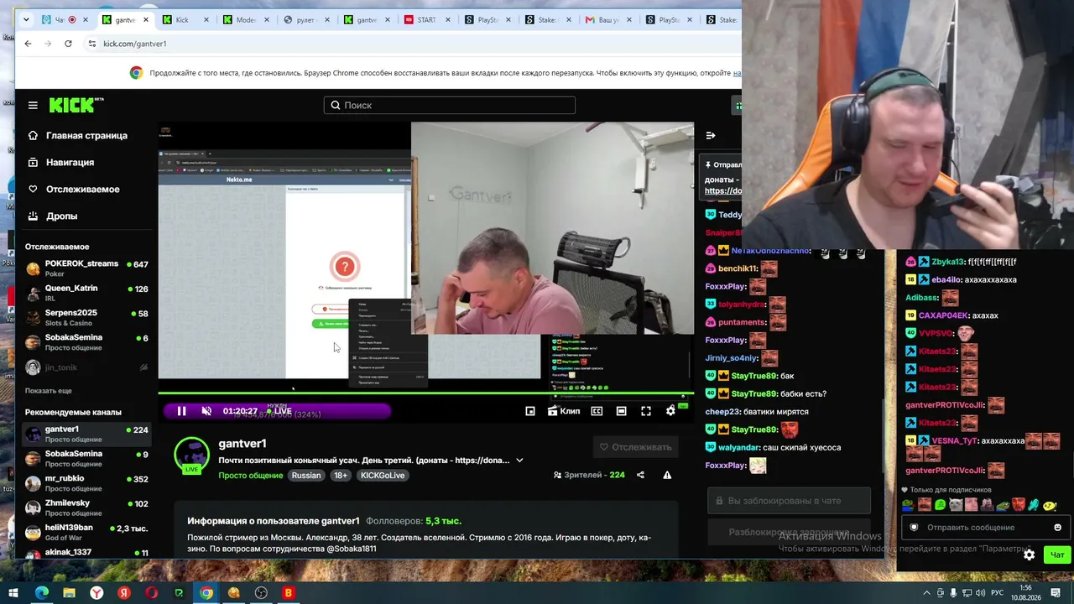The height and width of the screenshot is (604, 1074).
Task: Click the Russian language tag
Action: (306, 475)
